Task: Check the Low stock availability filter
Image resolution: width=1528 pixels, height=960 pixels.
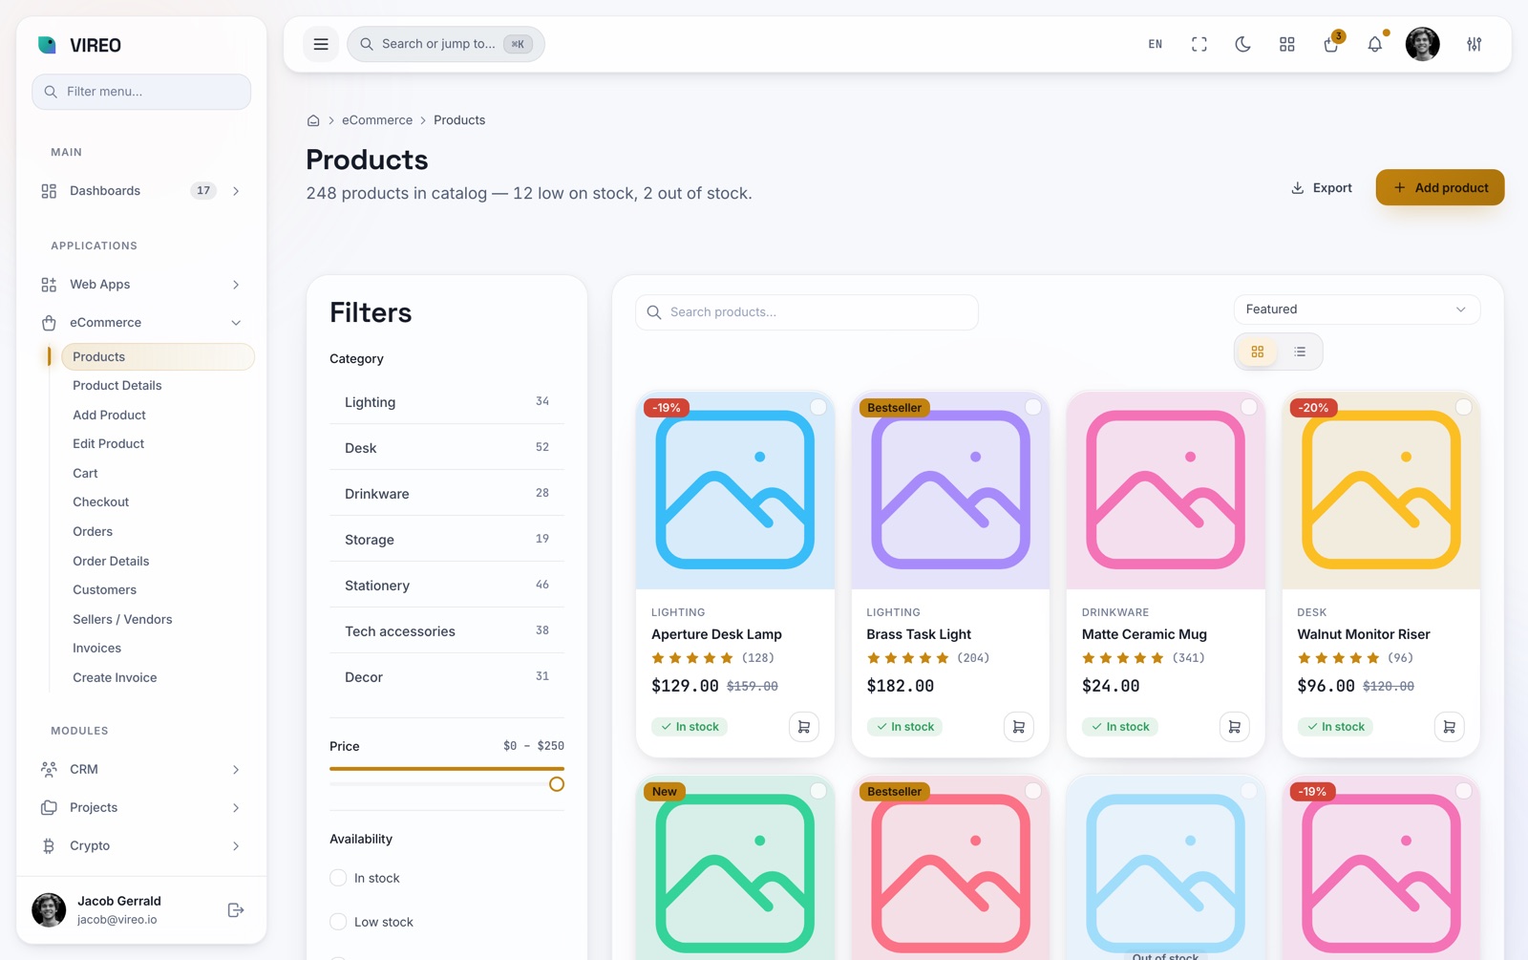Action: (x=338, y=922)
